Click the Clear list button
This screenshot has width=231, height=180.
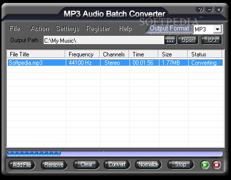tap(86, 164)
